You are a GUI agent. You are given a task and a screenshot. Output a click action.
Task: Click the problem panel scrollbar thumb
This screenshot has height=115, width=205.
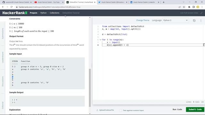(90, 88)
